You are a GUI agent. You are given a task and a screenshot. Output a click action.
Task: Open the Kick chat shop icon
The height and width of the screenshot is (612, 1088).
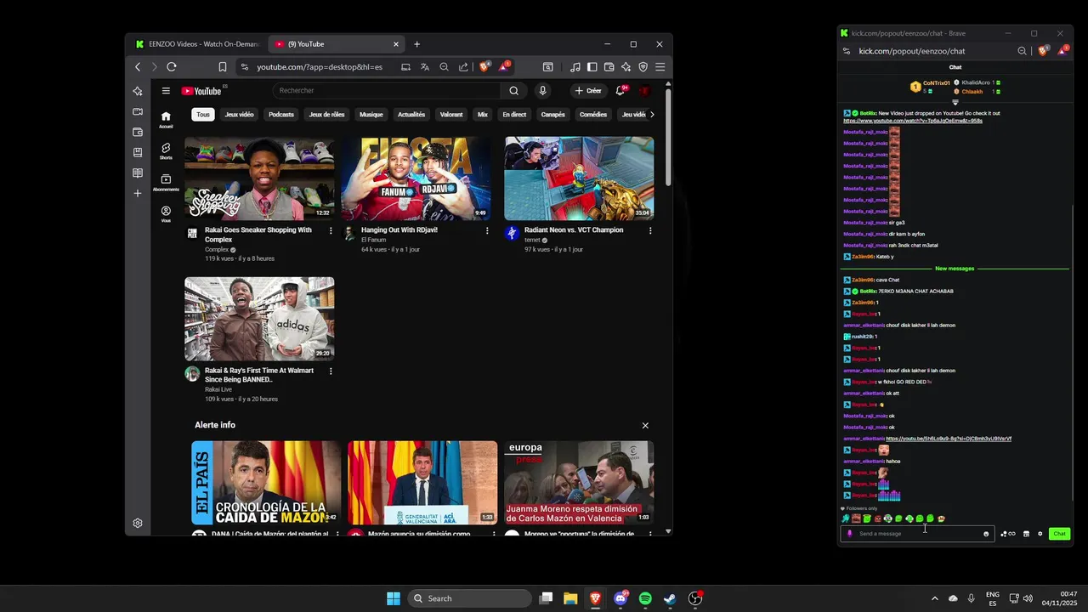(1026, 534)
